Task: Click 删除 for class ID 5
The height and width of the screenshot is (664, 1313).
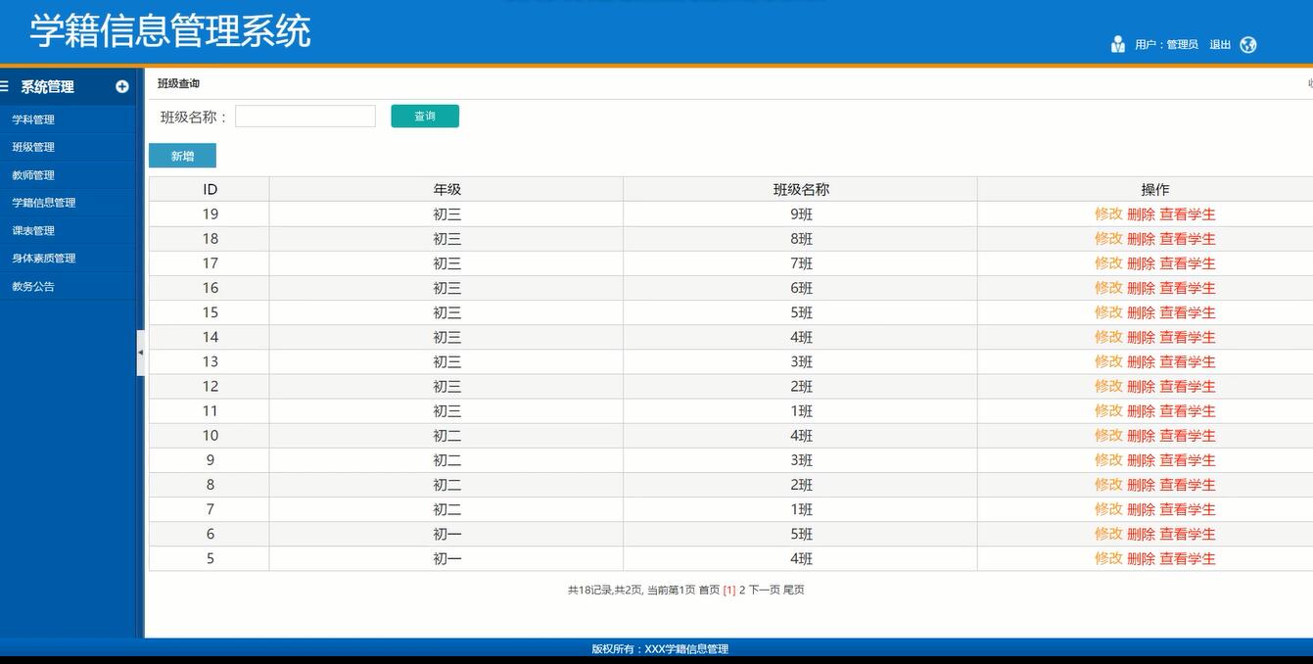Action: (1141, 558)
